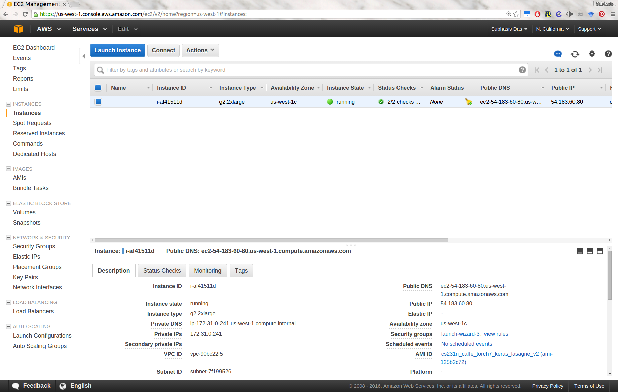Screen dimensions: 618x392
Task: Open the Actions dropdown
Action: (200, 50)
